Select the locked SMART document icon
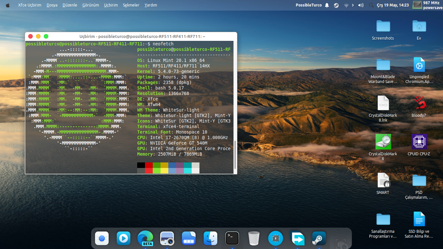The width and height of the screenshot is (443, 249). (383, 184)
